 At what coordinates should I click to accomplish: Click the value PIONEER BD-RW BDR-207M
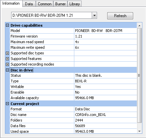99,31
